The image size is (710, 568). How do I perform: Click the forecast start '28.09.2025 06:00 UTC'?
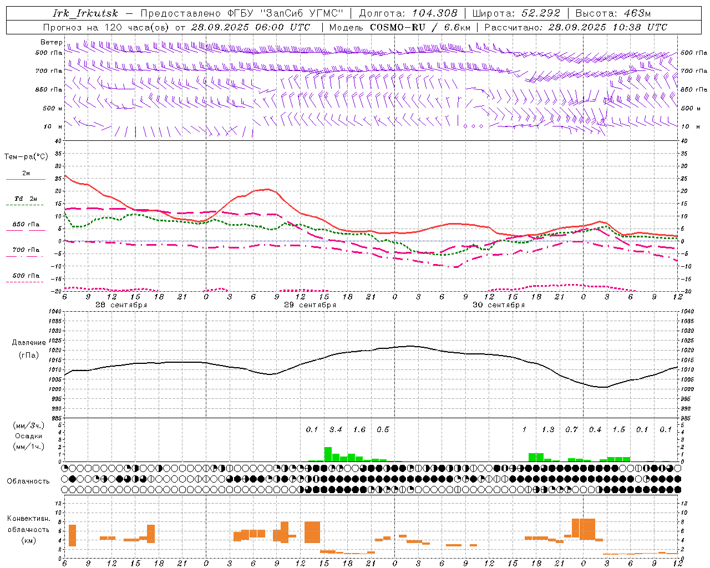pyautogui.click(x=251, y=27)
